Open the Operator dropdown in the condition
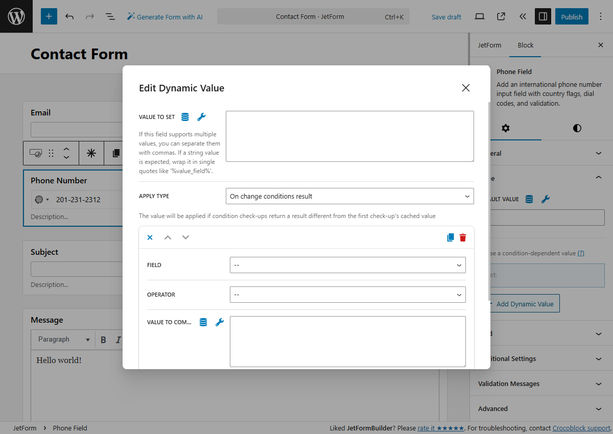 point(348,295)
